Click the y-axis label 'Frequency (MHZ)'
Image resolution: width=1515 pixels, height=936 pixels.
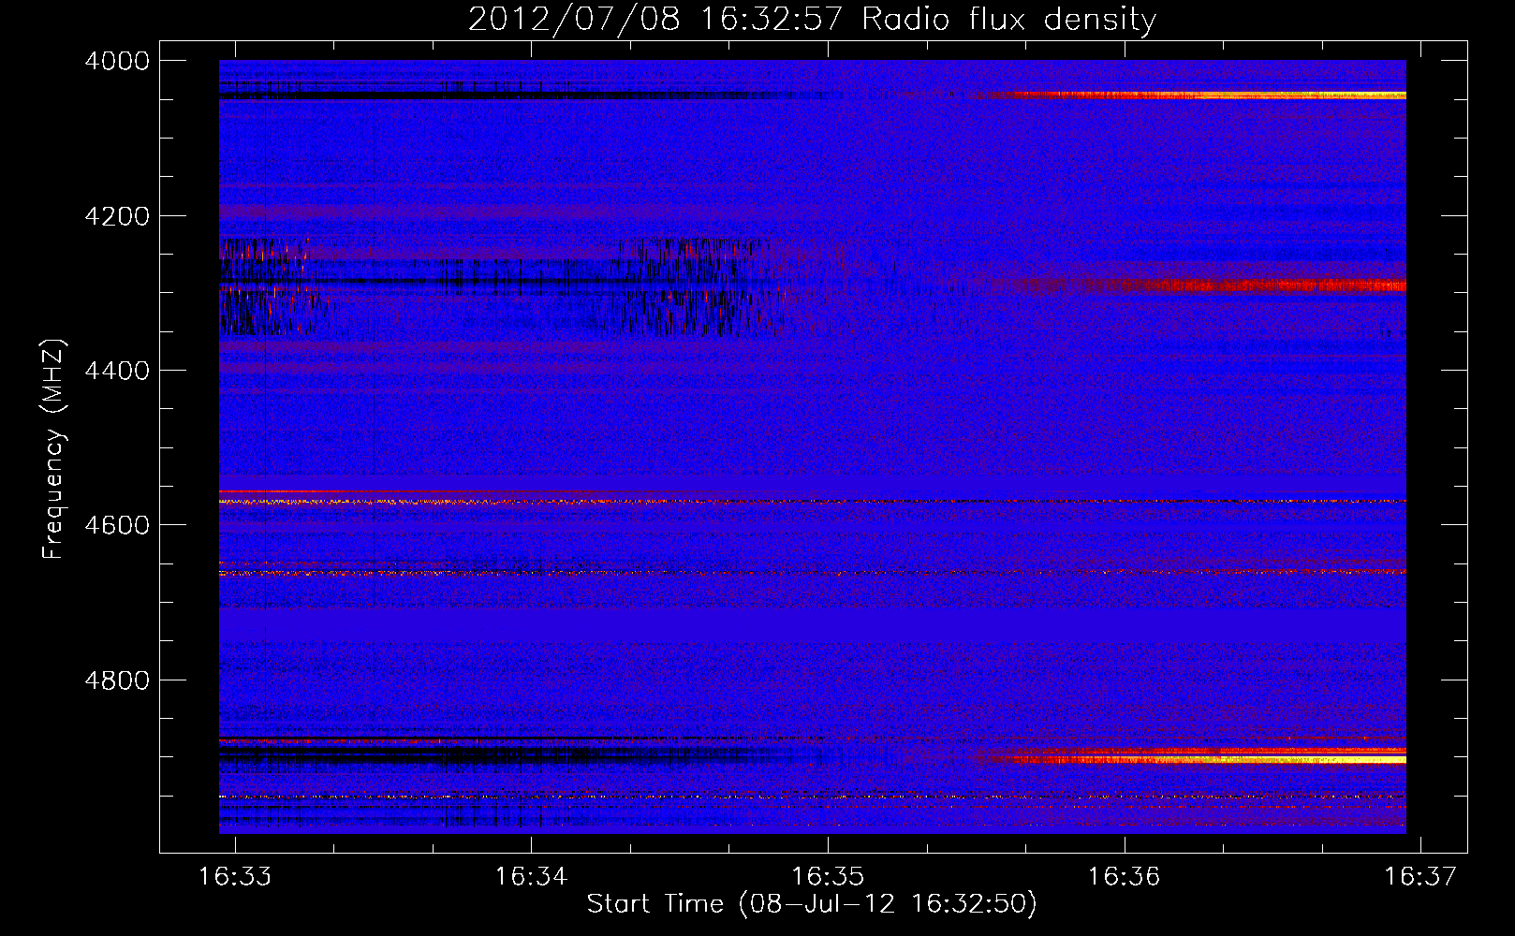click(53, 449)
